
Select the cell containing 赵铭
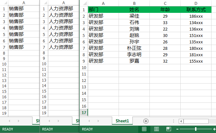pyautogui.click(x=134, y=35)
